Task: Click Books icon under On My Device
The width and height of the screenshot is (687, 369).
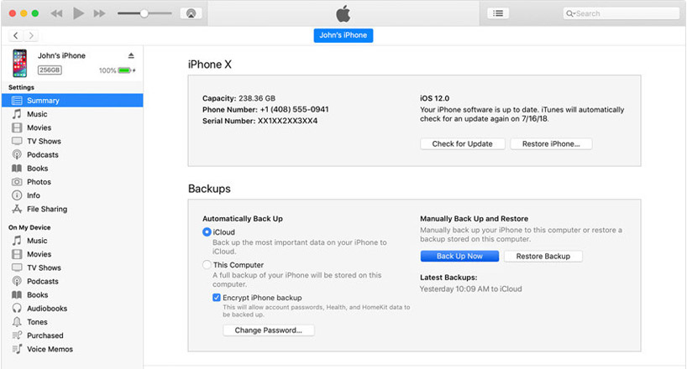Action: pos(17,294)
